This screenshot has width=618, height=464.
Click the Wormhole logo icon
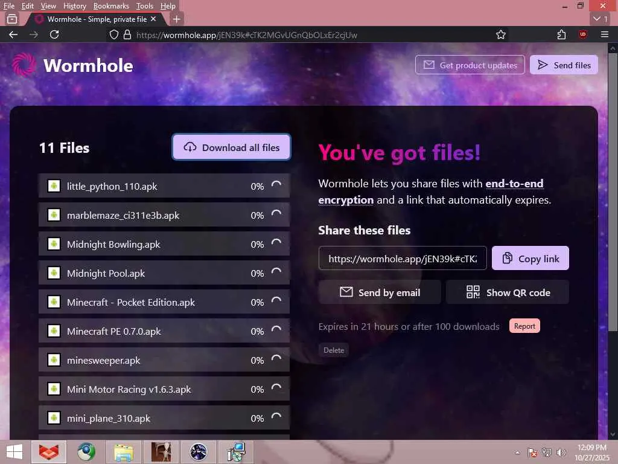(x=24, y=65)
